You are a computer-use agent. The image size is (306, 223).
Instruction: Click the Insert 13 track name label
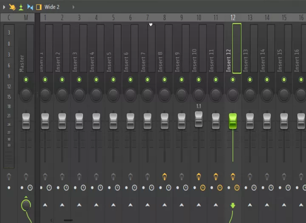(x=246, y=60)
